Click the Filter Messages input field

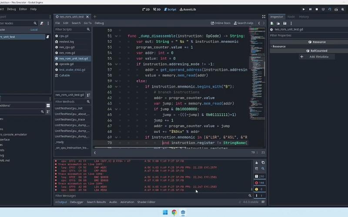coord(151,196)
